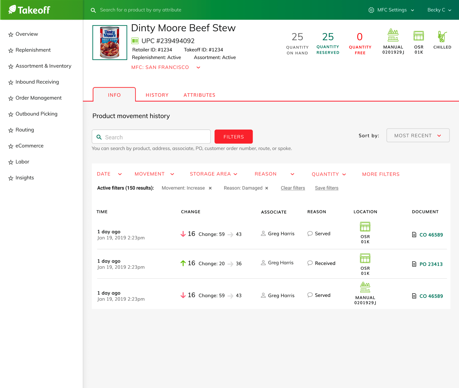Click OSR location icon in the Received row
Screen dimensions: 459x388
pos(365,258)
